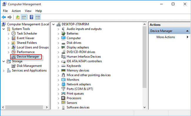The width and height of the screenshot is (191, 116).
Task: Click the Local Users and Groups icon
Action: (x=14, y=47)
